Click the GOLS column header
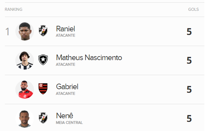 point(194,9)
